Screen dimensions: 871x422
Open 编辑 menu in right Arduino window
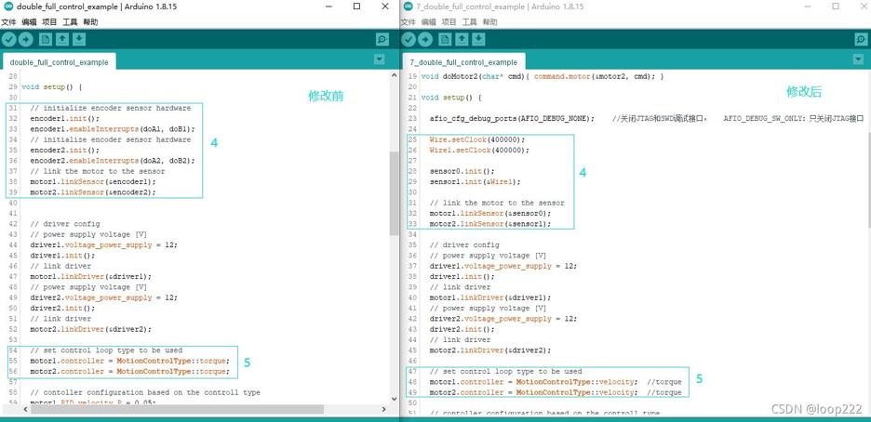tap(428, 22)
